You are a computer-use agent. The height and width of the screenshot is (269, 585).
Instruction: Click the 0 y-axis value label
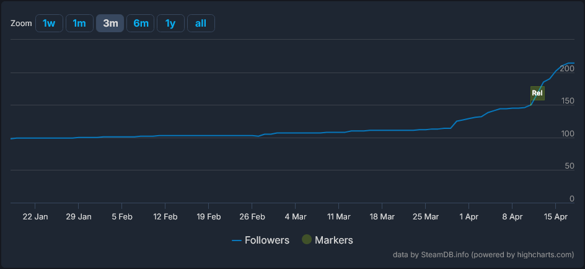click(572, 199)
